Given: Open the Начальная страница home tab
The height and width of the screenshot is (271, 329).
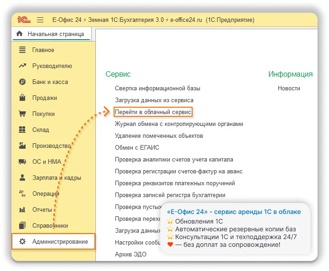Looking at the screenshot, I should click(x=51, y=34).
